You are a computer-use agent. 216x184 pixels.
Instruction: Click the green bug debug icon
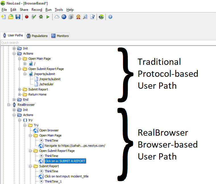tap(41, 17)
